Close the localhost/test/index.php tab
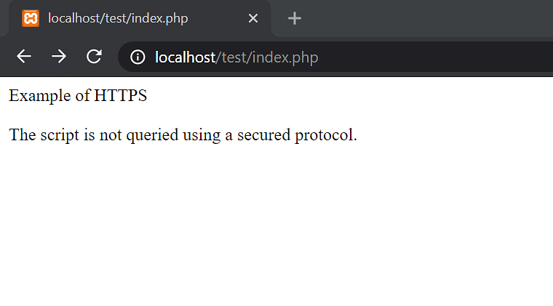This screenshot has width=553, height=306. coord(253,18)
